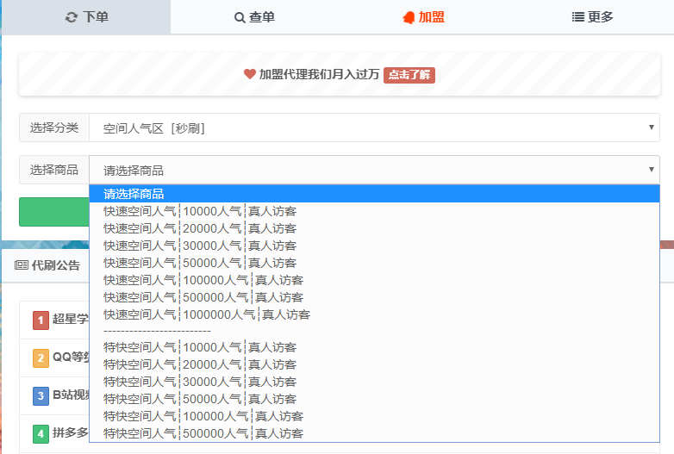Click the 代刷公告 newspaper icon
This screenshot has height=454, width=674.
pyautogui.click(x=22, y=265)
